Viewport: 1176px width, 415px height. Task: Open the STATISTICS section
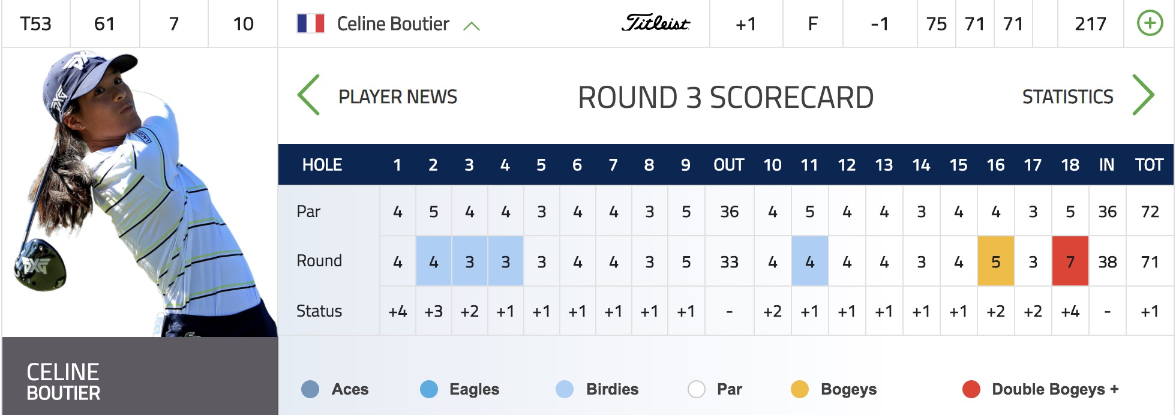1067,97
